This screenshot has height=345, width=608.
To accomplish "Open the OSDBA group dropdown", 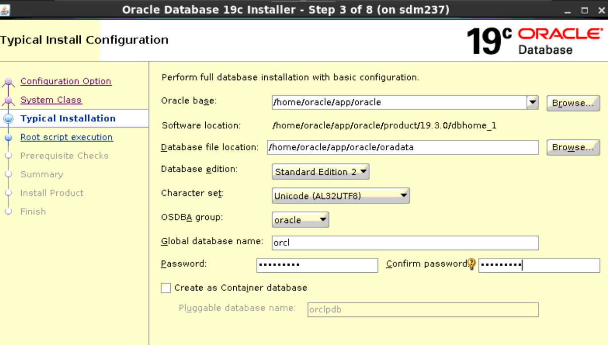I will (300, 220).
